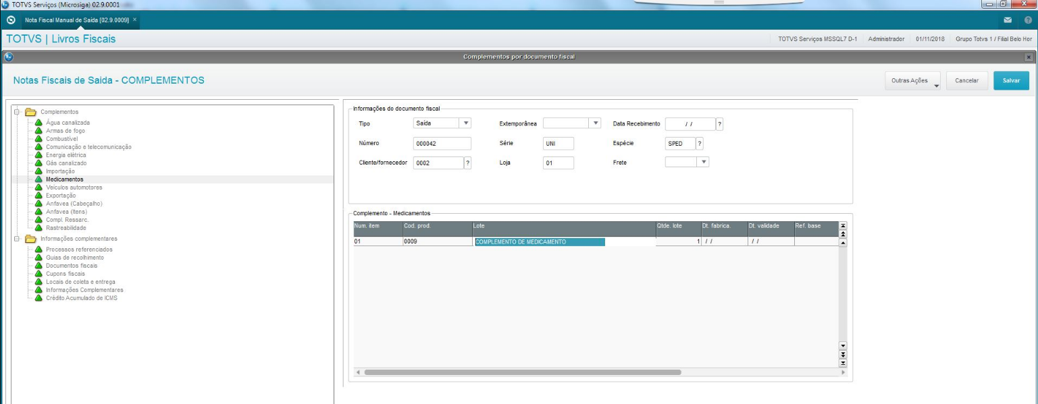
Task: Click the Loja input field
Action: point(558,163)
